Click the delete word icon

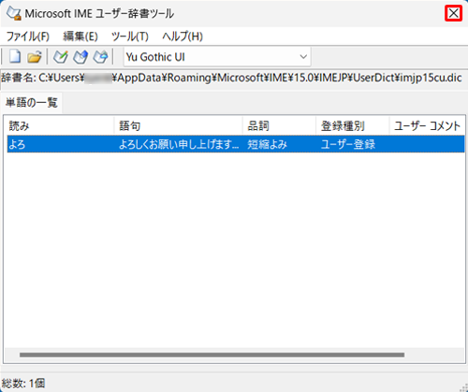coord(100,57)
